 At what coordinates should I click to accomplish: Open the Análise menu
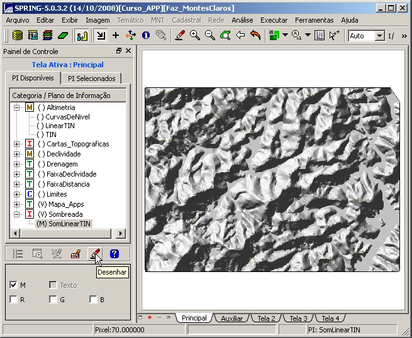pyautogui.click(x=242, y=20)
